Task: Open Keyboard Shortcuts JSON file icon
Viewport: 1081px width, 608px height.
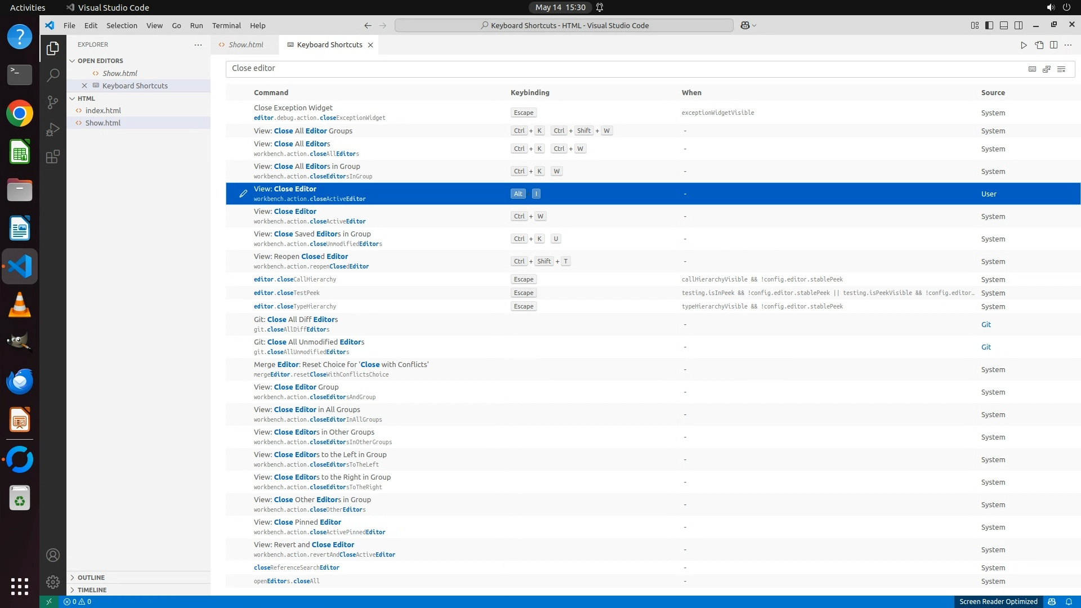Action: [x=1039, y=45]
